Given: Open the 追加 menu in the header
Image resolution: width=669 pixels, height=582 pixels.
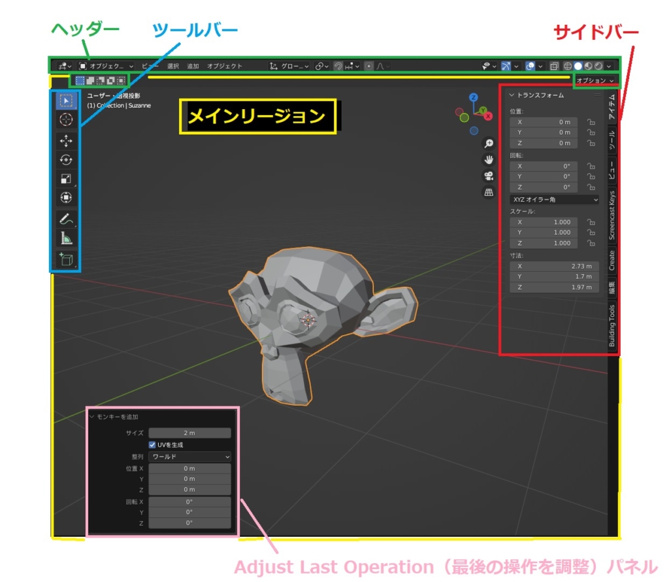Looking at the screenshot, I should 192,66.
